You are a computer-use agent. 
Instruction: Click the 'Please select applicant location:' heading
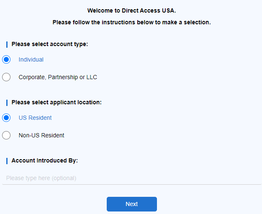pyautogui.click(x=57, y=102)
